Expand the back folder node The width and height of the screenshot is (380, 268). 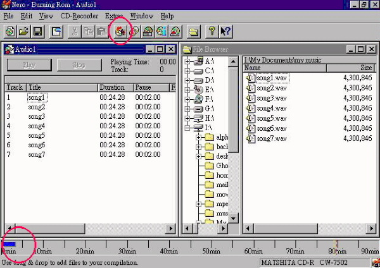click(198, 147)
